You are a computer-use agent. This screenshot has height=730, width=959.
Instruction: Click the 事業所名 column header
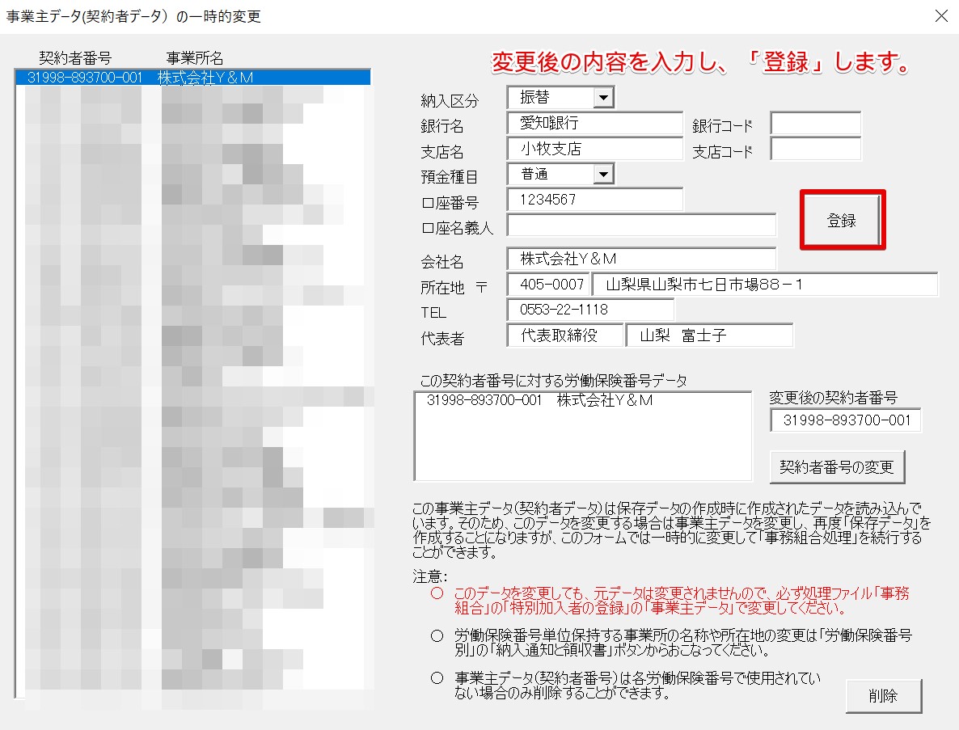[195, 58]
